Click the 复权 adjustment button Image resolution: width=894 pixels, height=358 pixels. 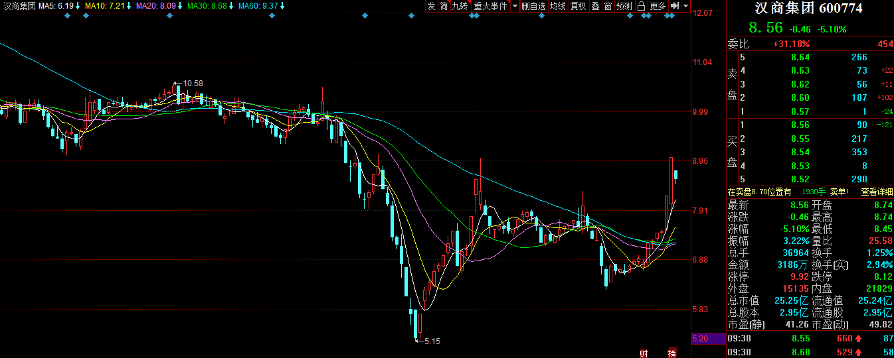[x=579, y=6]
